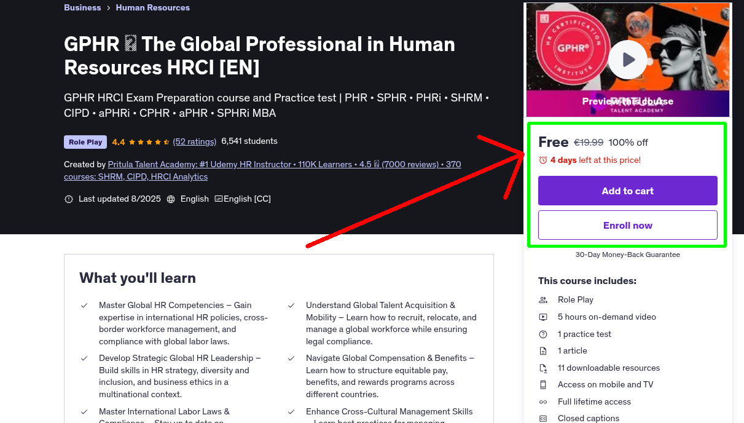Viewport: 744px width, 423px height.
Task: Open the Business breadcrumb category
Action: pyautogui.click(x=82, y=7)
